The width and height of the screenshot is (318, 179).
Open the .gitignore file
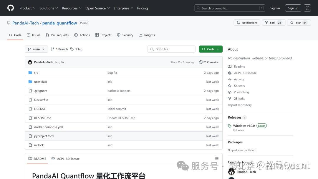point(41,91)
